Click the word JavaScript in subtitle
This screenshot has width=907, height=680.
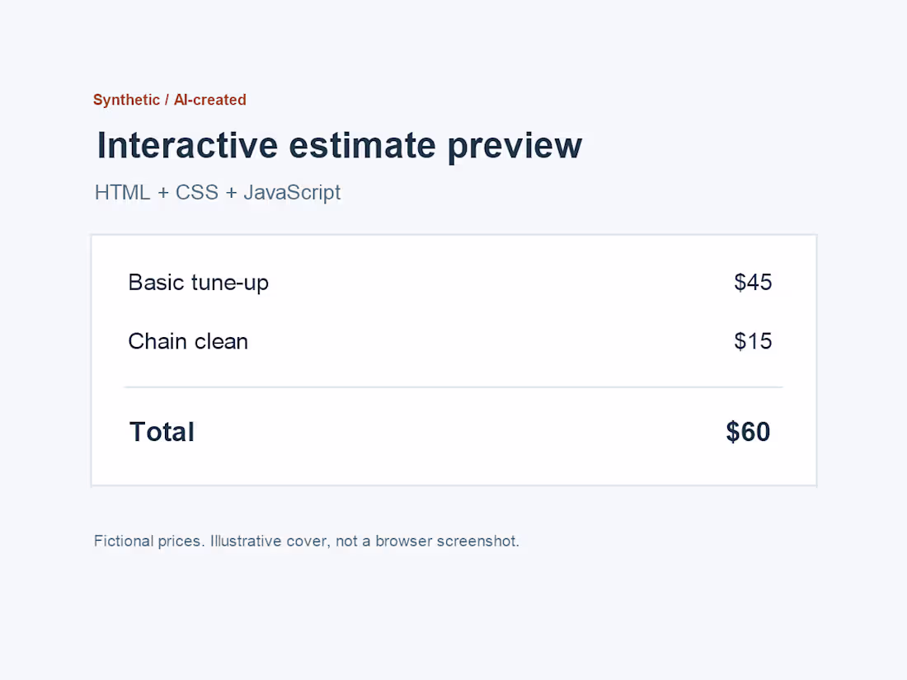(x=292, y=193)
